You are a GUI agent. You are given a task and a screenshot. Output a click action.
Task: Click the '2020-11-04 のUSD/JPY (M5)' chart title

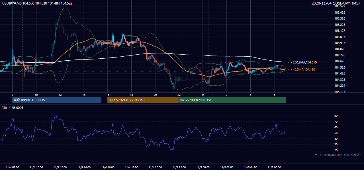(336, 3)
